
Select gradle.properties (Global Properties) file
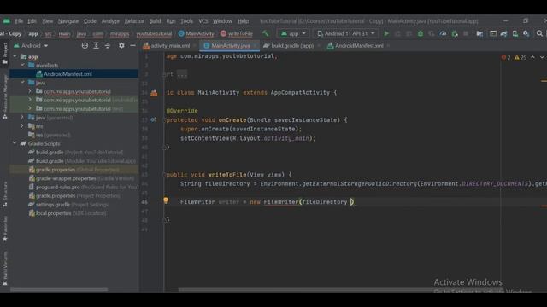[74, 170]
